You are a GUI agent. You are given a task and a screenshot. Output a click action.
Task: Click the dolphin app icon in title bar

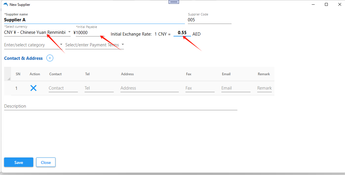pyautogui.click(x=6, y=5)
